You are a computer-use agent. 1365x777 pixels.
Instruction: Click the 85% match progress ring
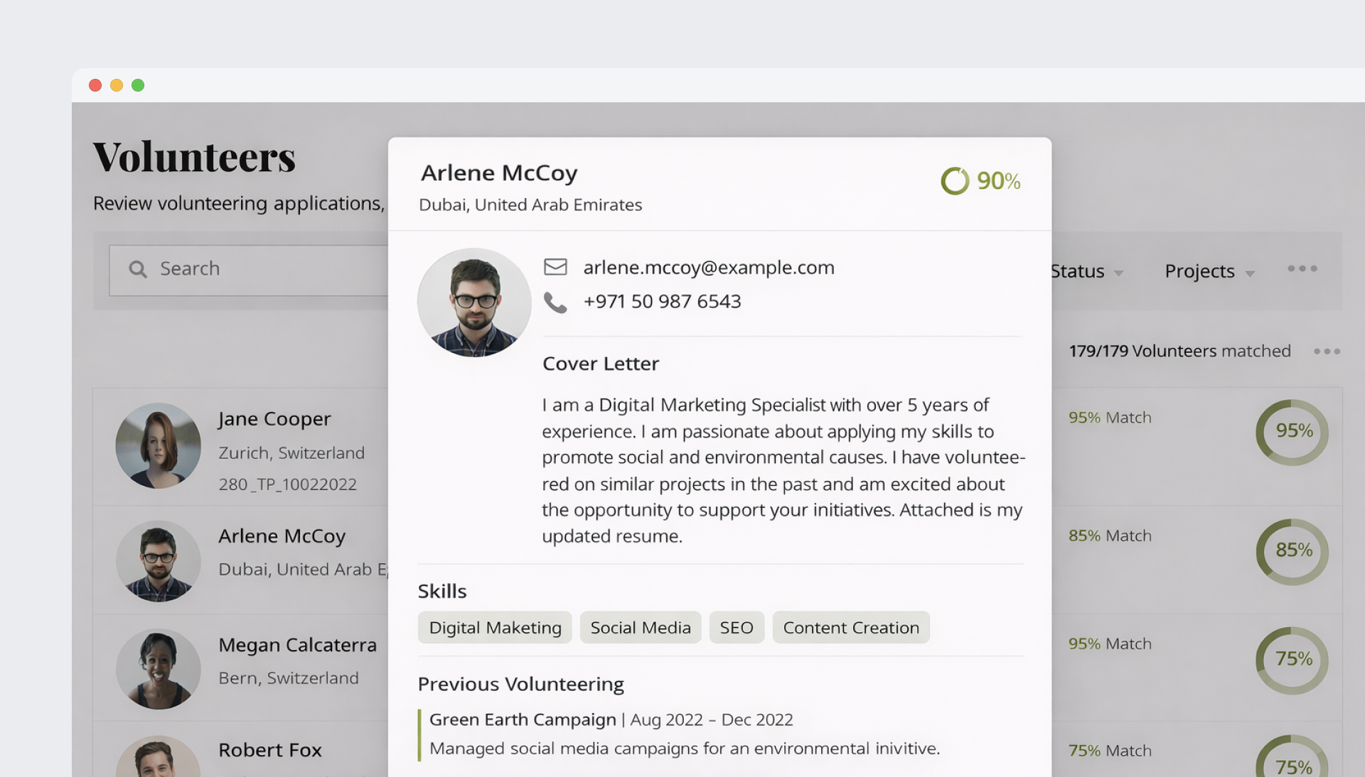1292,551
